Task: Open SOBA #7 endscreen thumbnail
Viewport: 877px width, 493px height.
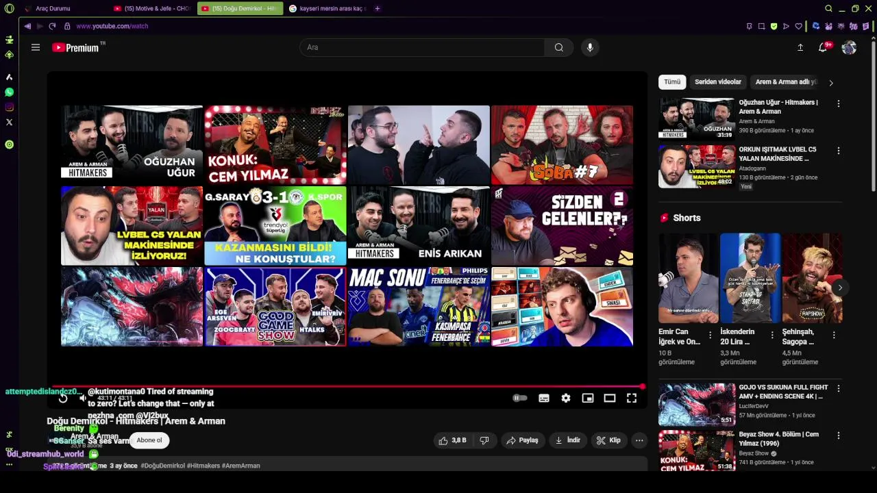Action: [562, 145]
